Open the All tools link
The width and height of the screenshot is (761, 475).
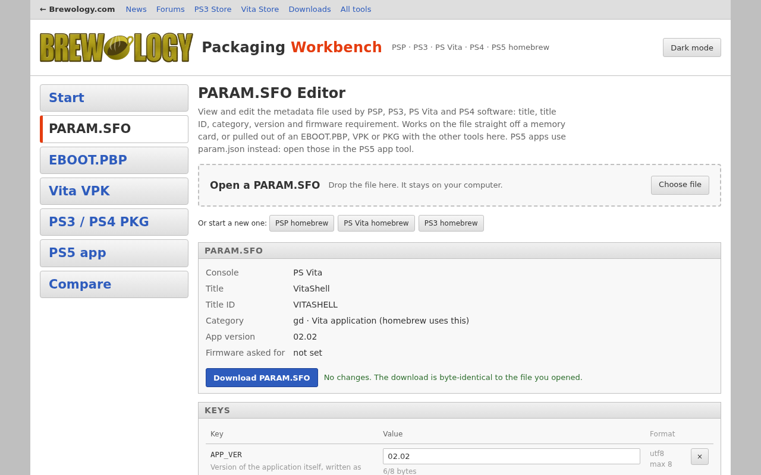point(356,9)
